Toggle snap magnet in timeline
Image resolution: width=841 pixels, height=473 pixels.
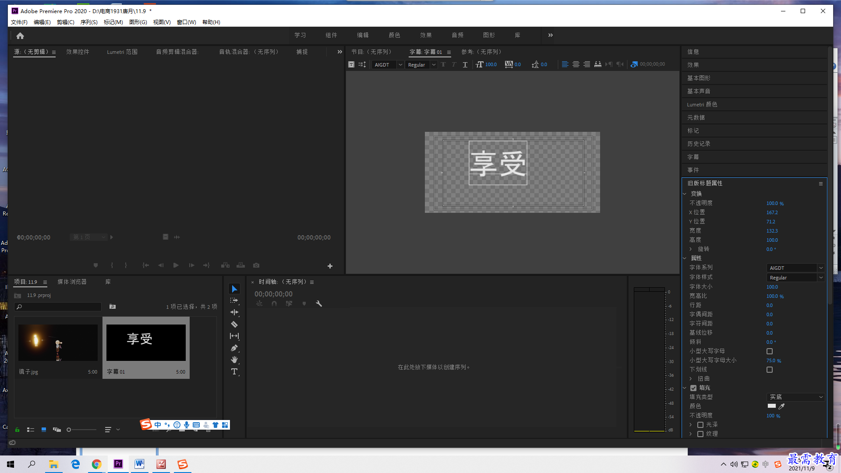(274, 304)
